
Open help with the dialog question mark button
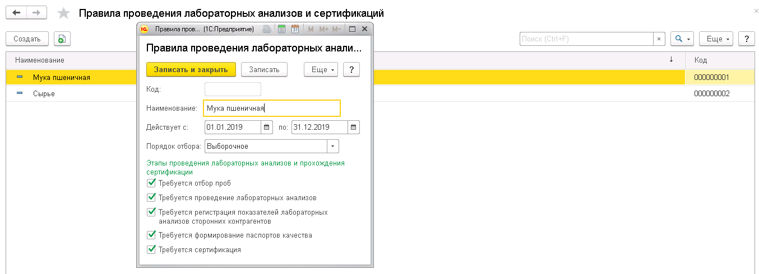point(351,69)
